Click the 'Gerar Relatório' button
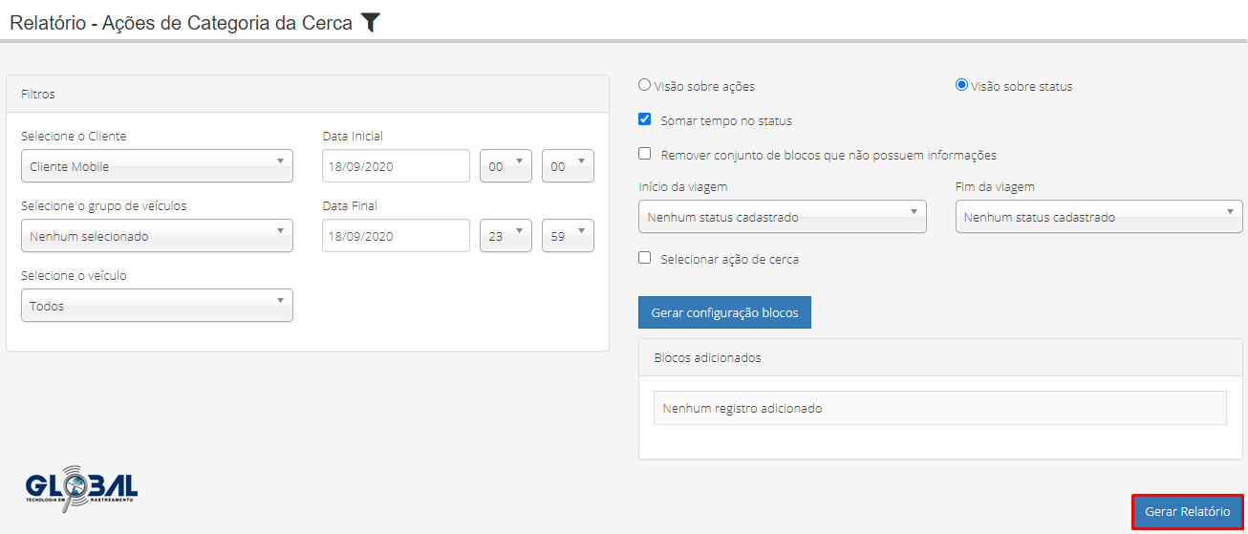The image size is (1248, 534). (1188, 512)
